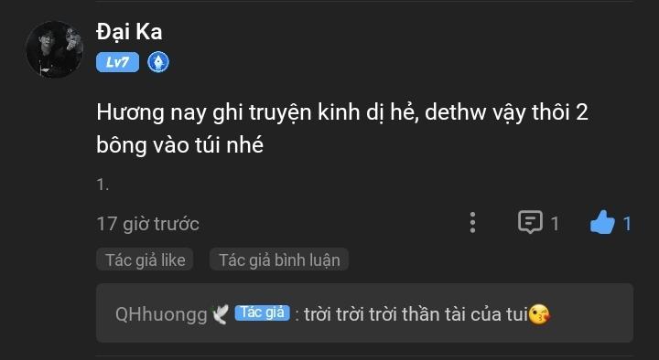Screen dimensions: 659x360
Task: Open Đại Ka's profile avatar
Action: point(54,49)
